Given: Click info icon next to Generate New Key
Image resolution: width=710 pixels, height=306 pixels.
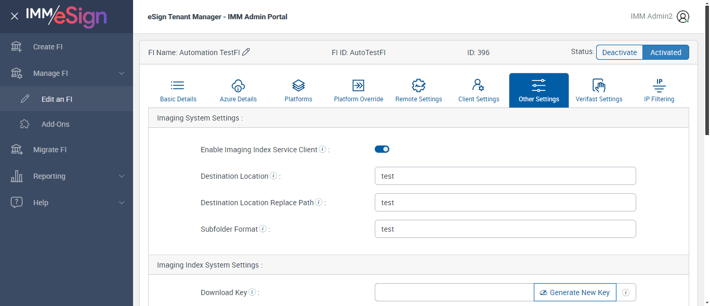Looking at the screenshot, I should (x=626, y=292).
